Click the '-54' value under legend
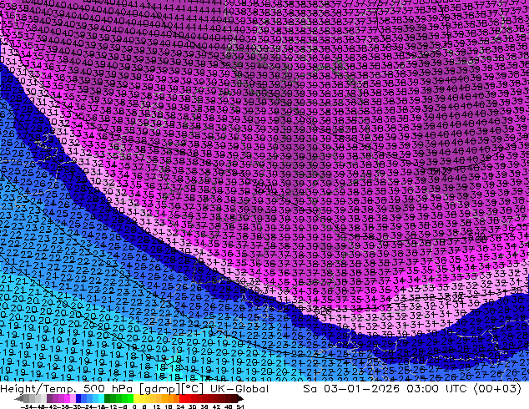The height and width of the screenshot is (409, 529). (27, 407)
